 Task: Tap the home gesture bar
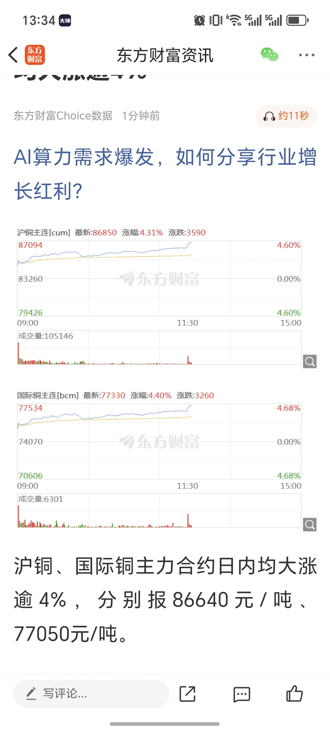click(x=165, y=724)
